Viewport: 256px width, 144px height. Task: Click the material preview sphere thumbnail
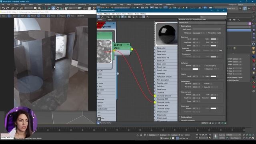coord(167,34)
